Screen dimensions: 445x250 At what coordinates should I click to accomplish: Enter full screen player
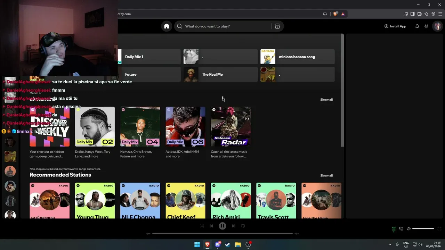(439, 229)
